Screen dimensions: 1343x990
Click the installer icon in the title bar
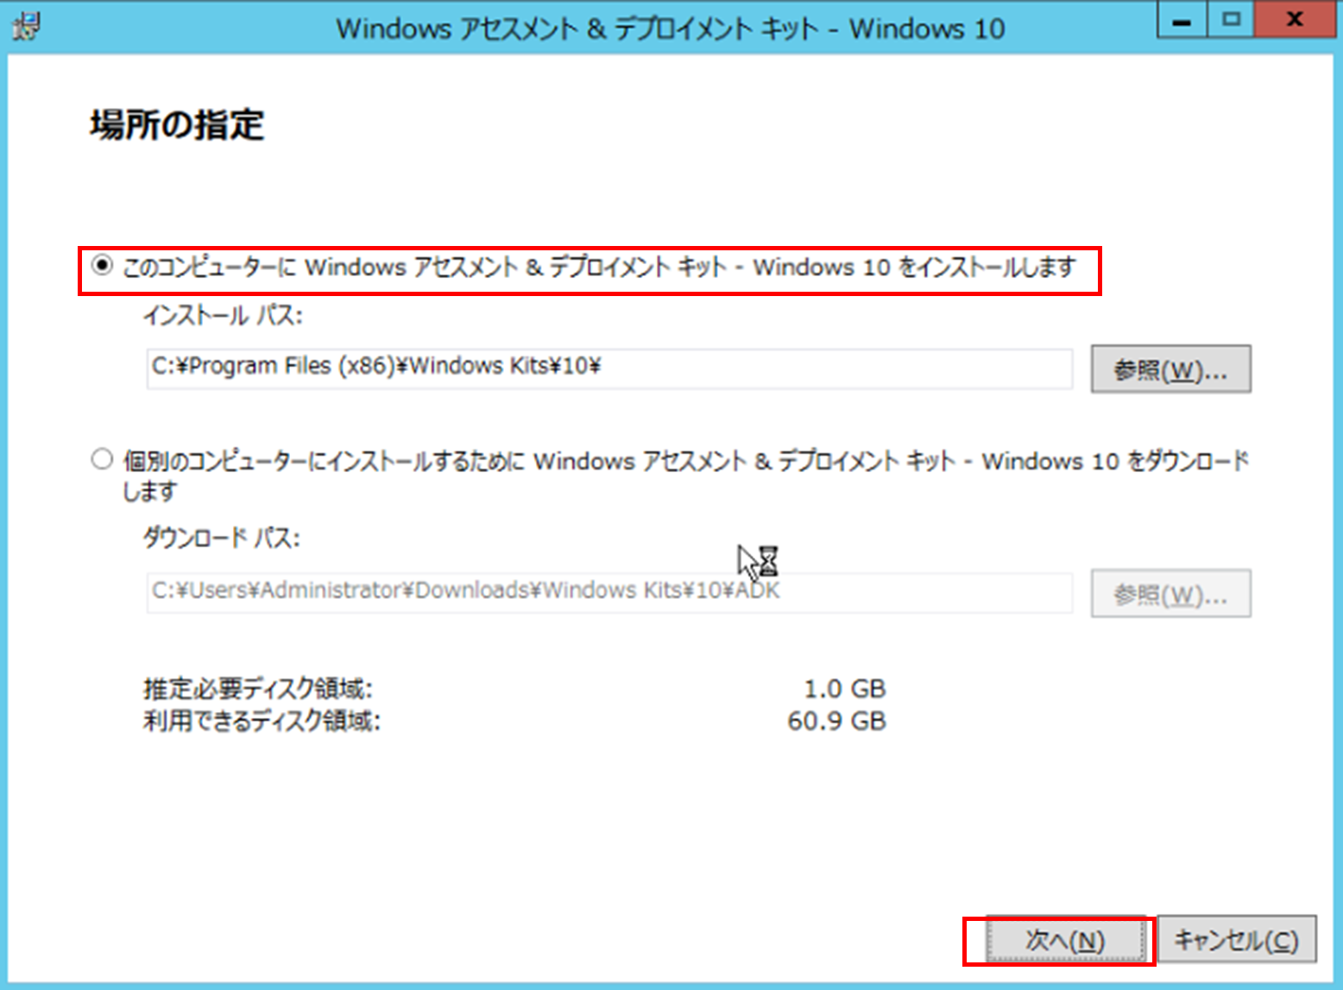[x=26, y=27]
